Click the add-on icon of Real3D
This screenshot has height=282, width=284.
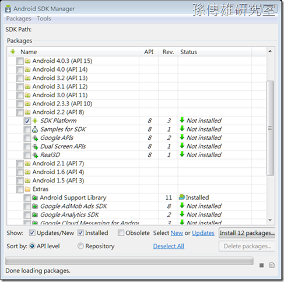35,155
